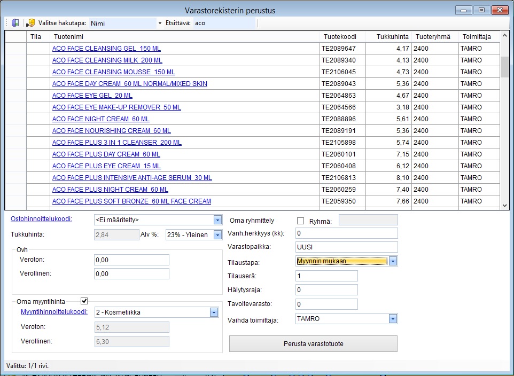Open ACO FACE CLEANSING MILK 200 ML link
The height and width of the screenshot is (376, 514).
(x=107, y=60)
